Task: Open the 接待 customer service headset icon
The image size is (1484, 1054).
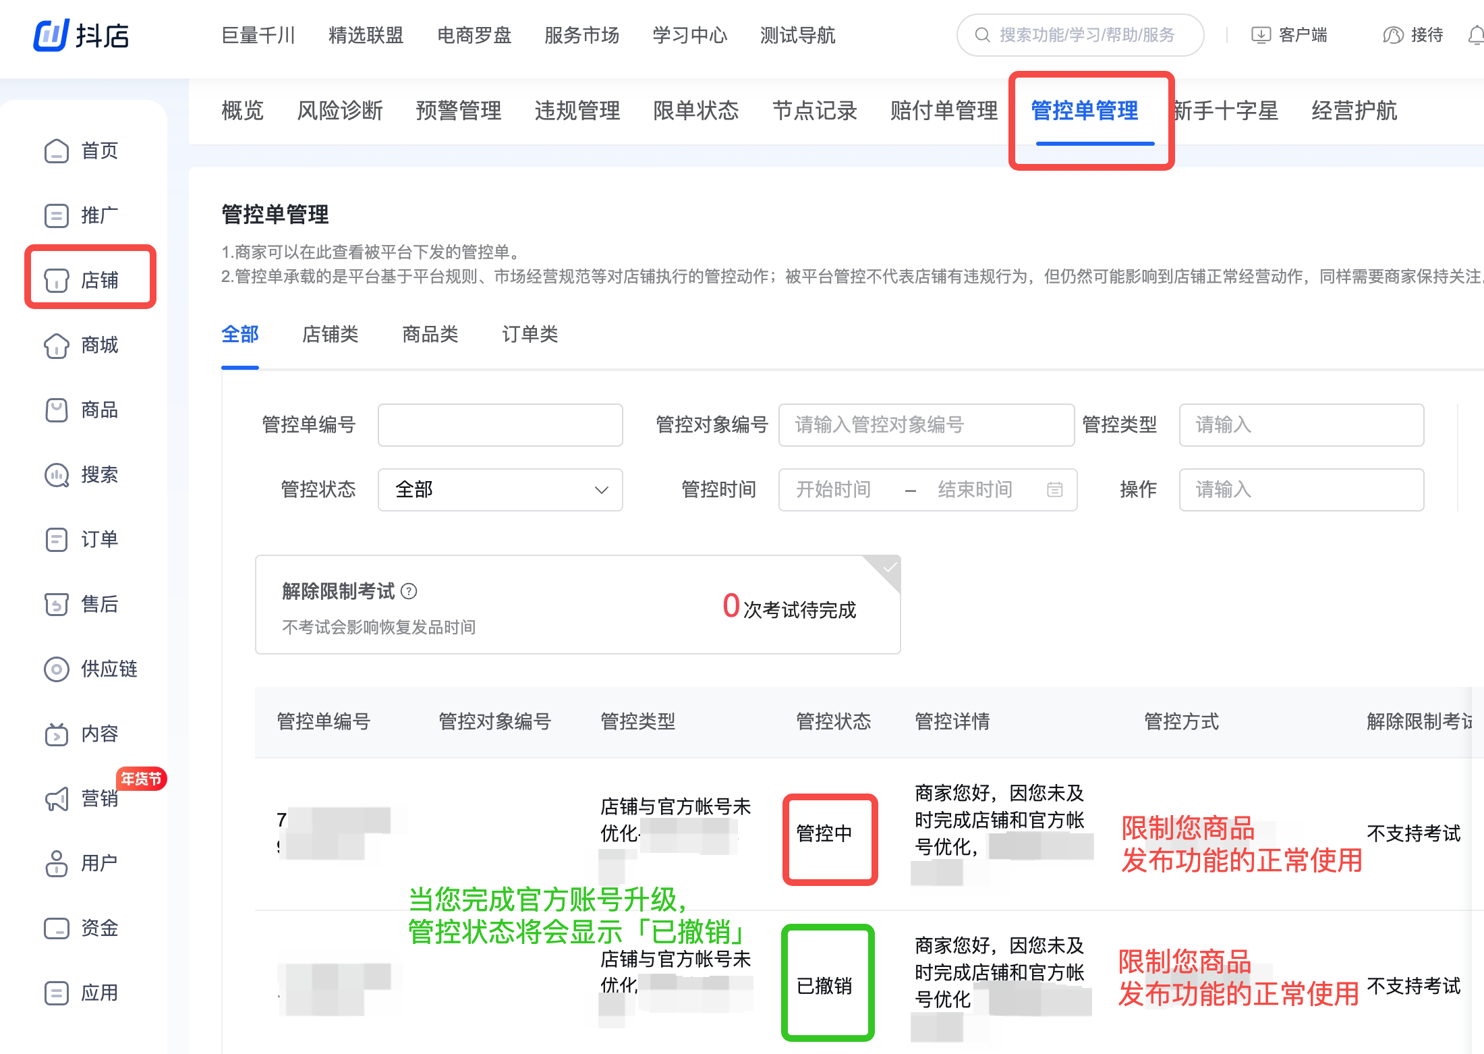Action: point(1392,35)
